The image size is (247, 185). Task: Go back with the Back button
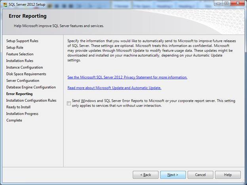point(145,175)
